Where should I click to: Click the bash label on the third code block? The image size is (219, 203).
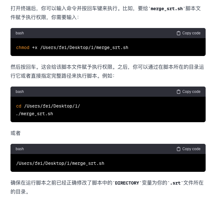click(x=20, y=149)
